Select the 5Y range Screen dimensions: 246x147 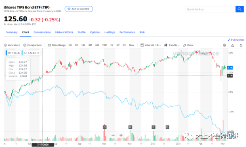pyautogui.click(x=124, y=45)
